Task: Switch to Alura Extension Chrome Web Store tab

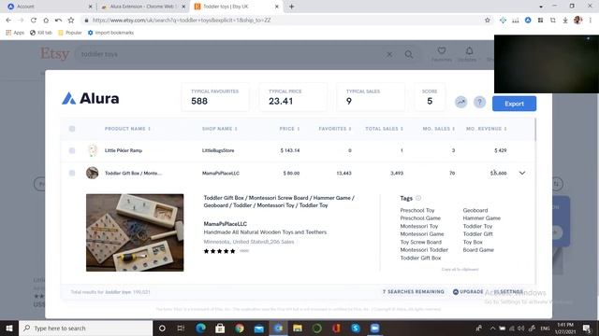Action: 143,7
